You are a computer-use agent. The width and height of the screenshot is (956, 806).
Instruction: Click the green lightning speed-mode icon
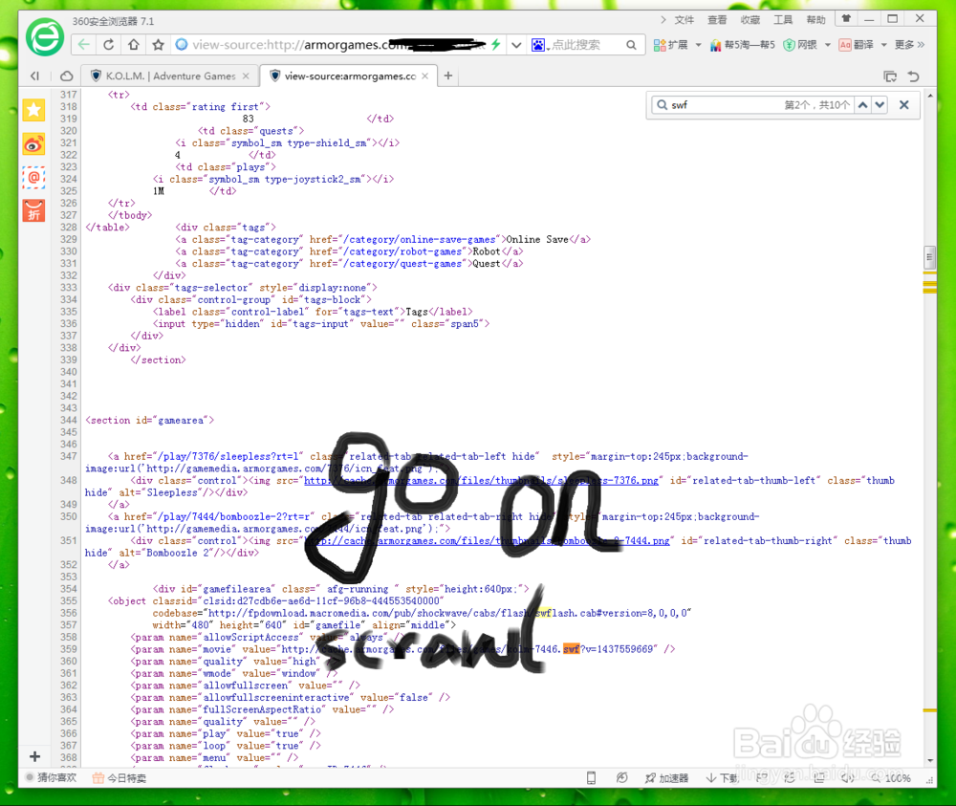coord(495,45)
